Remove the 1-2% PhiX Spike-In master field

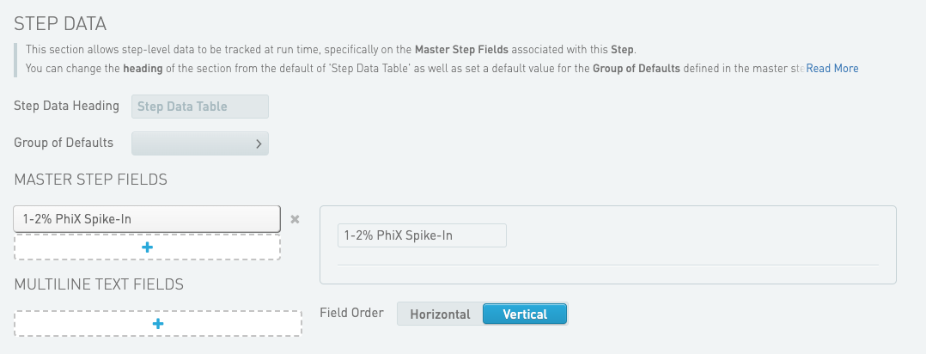click(x=295, y=219)
